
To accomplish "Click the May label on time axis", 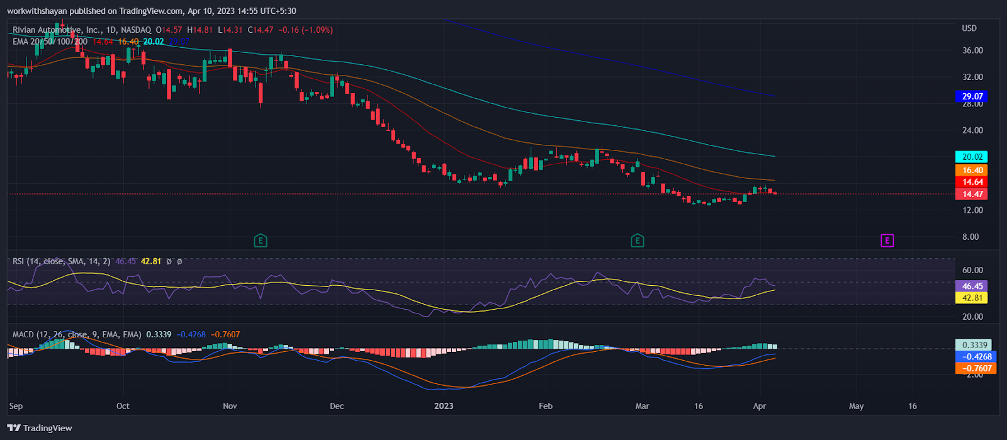I will click(856, 406).
